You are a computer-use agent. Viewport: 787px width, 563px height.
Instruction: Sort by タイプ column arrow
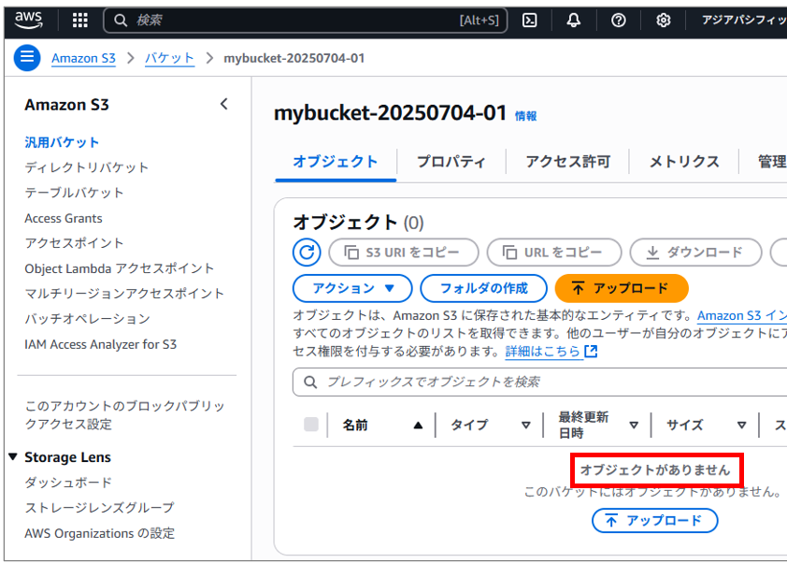tap(525, 426)
